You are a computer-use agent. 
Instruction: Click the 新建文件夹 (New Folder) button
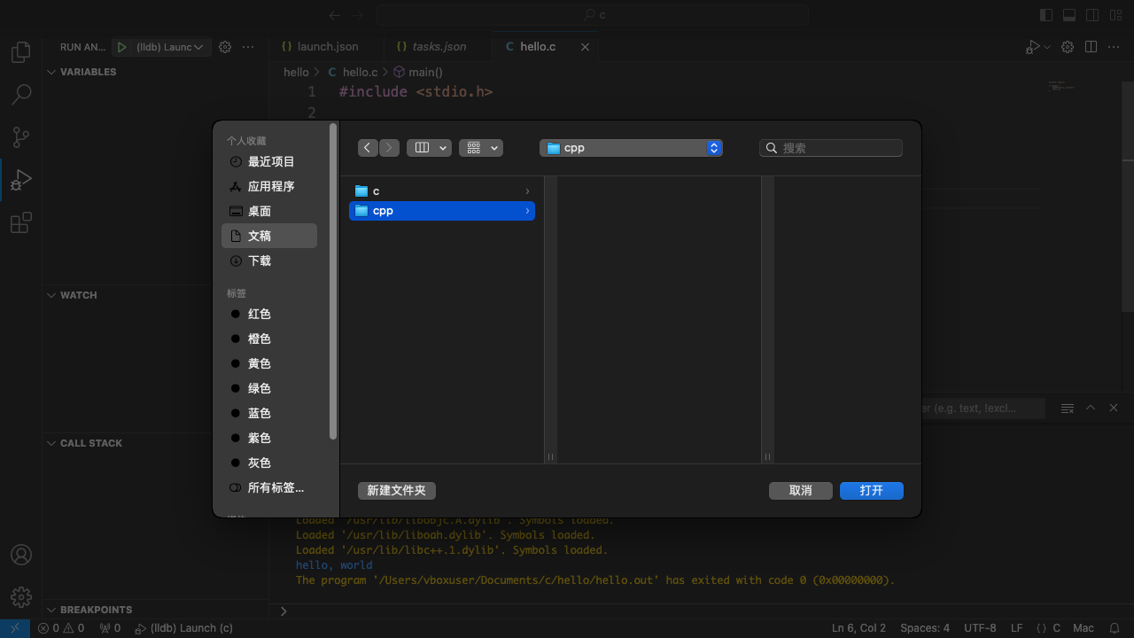pyautogui.click(x=397, y=490)
